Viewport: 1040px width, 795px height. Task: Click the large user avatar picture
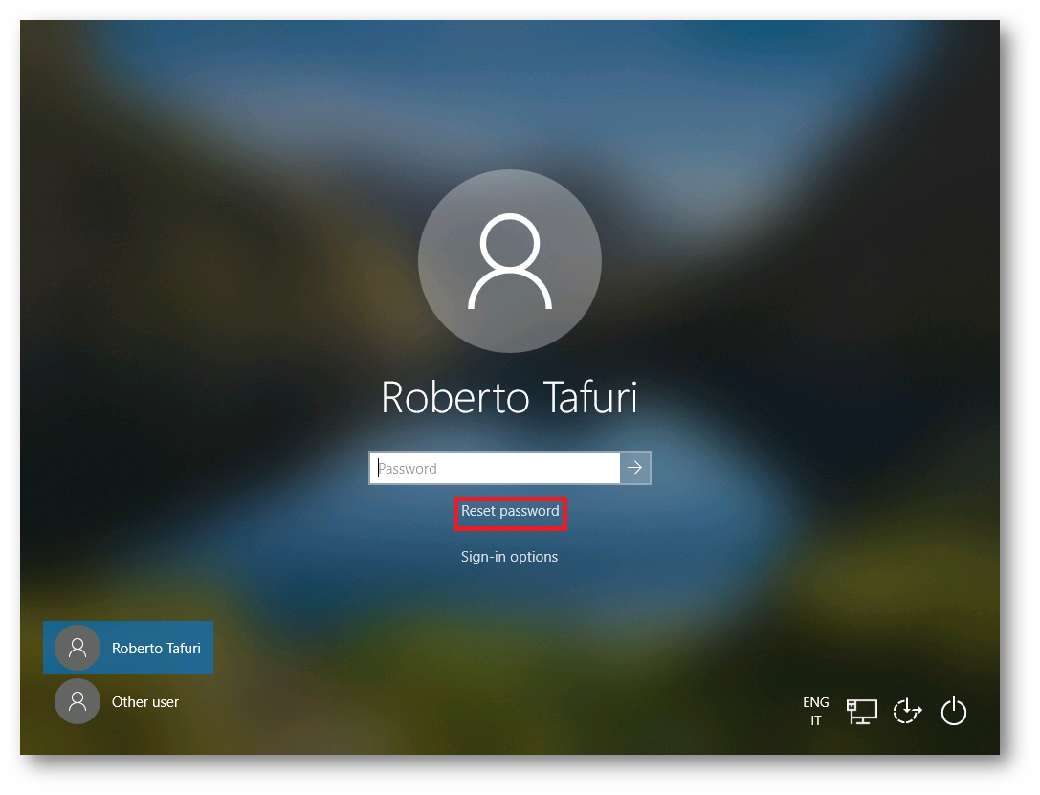pos(509,261)
